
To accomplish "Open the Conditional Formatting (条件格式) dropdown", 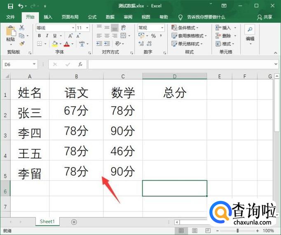I will (x=189, y=28).
